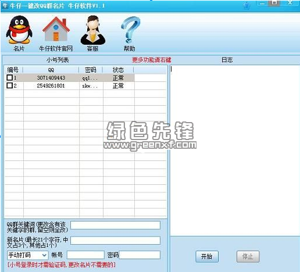300x272 pixels.
Task: Sort by the 编号 column header
Action: 13,70
